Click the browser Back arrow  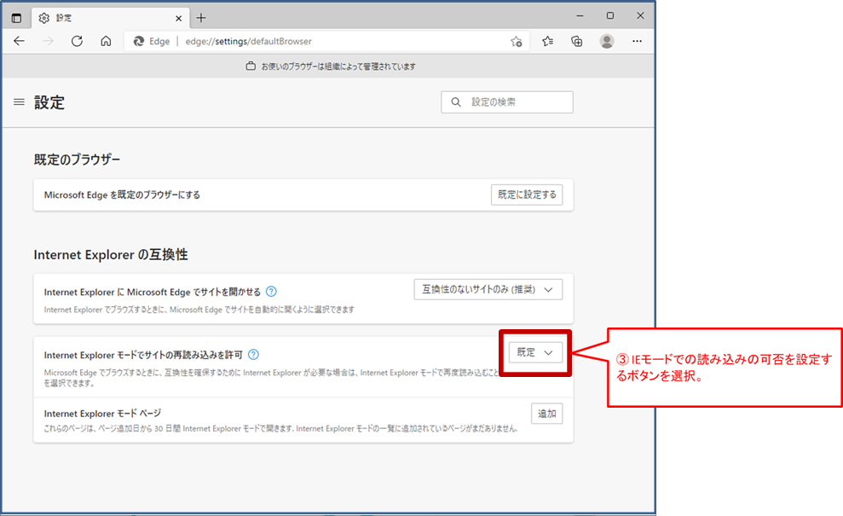click(20, 41)
